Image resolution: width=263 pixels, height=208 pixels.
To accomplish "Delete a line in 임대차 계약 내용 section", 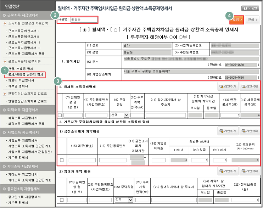I will pos(250,171).
